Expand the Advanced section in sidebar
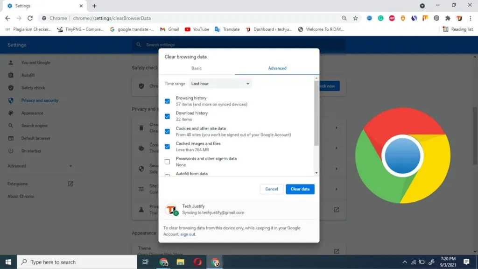478x269 pixels. (40, 166)
